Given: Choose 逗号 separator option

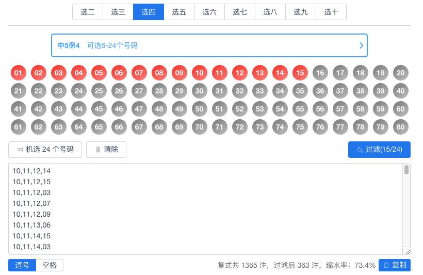Looking at the screenshot, I should [22, 265].
